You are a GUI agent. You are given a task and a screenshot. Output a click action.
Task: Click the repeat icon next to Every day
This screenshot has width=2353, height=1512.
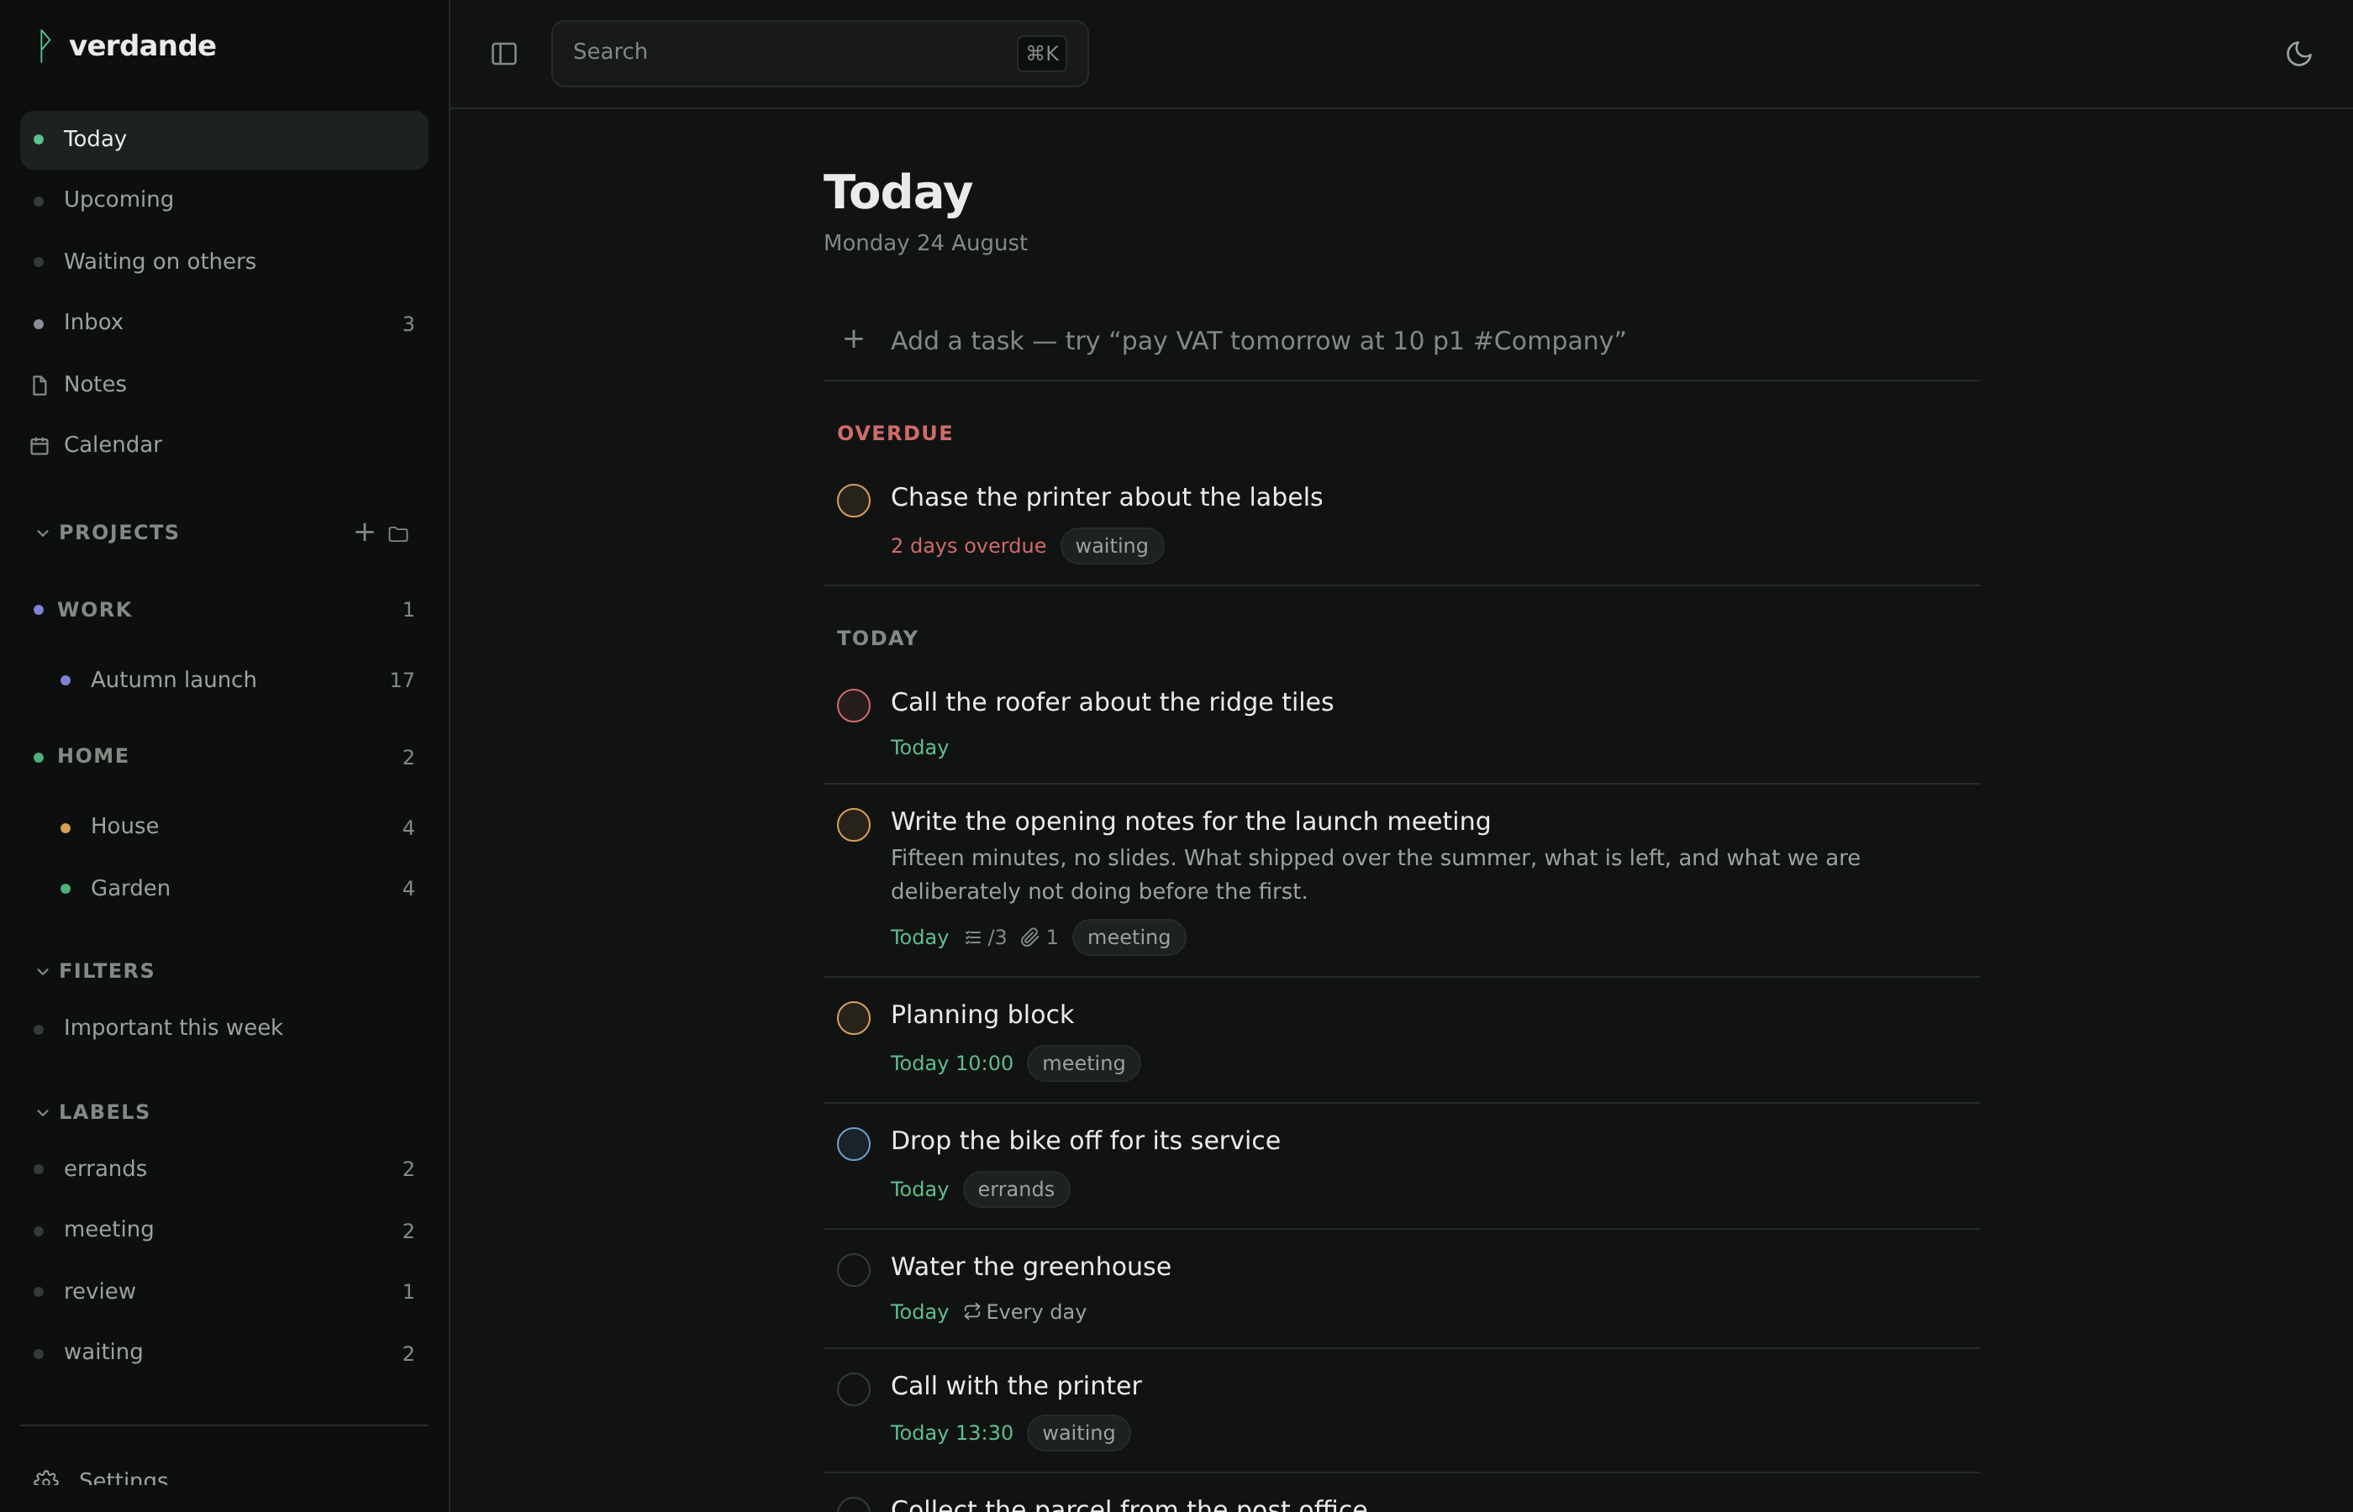[972, 1312]
